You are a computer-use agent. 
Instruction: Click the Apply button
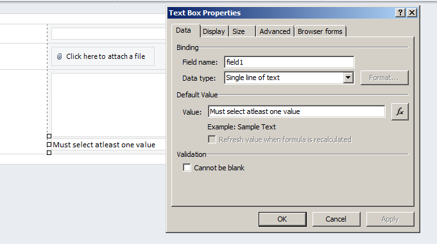[390, 219]
